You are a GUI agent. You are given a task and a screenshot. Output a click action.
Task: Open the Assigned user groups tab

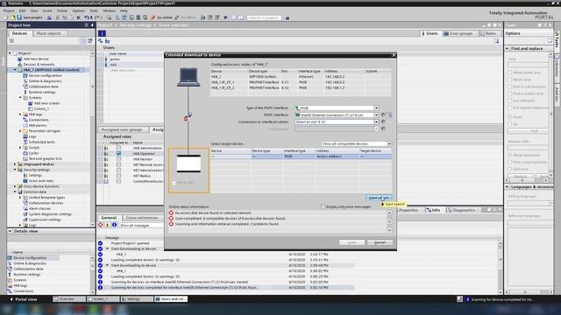click(122, 129)
